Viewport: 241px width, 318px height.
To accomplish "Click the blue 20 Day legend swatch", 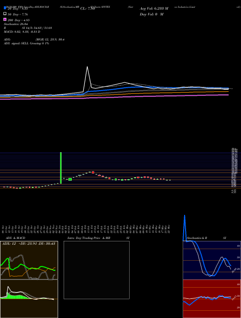I will (5, 8).
